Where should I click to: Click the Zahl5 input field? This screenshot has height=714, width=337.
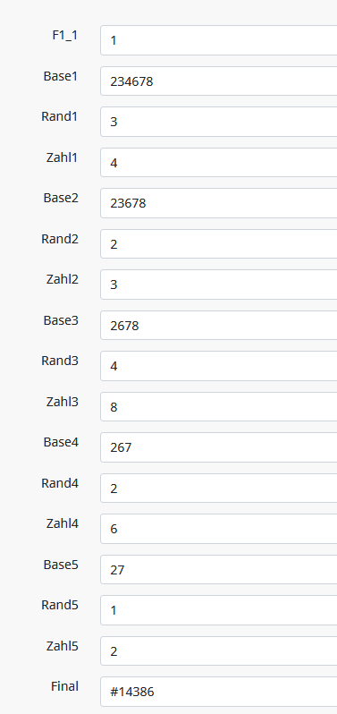(x=219, y=651)
